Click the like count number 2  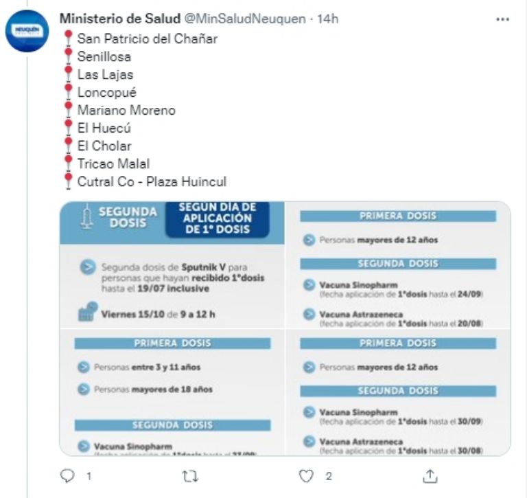(x=329, y=476)
